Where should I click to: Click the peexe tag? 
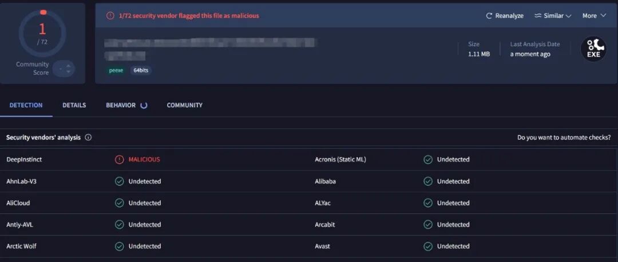tap(117, 70)
